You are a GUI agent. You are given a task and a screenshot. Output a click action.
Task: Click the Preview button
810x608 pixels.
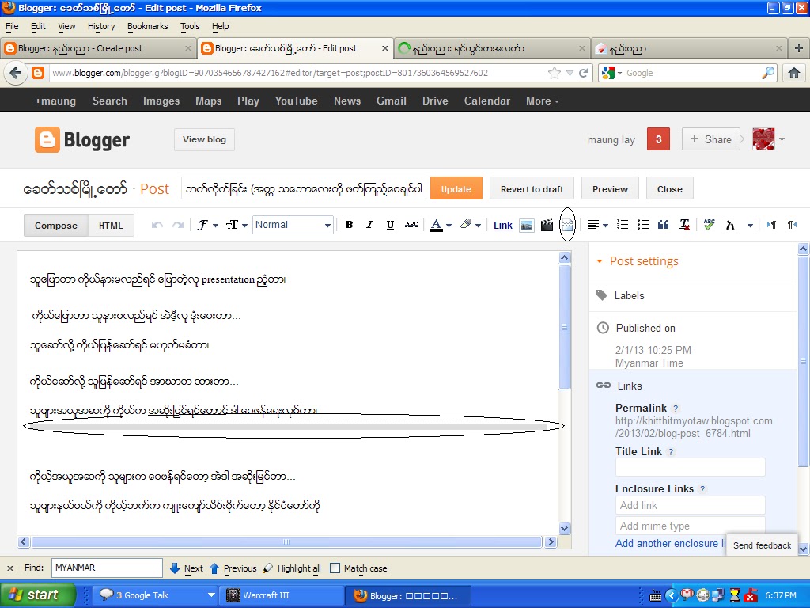pyautogui.click(x=610, y=188)
